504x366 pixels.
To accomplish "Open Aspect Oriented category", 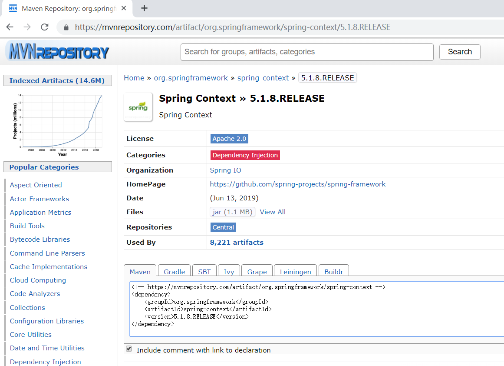I will [x=36, y=185].
